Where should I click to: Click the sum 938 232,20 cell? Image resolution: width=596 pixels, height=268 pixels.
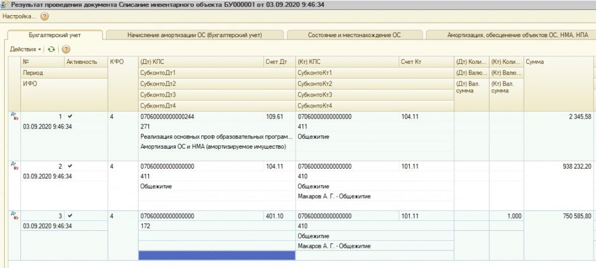pos(559,166)
